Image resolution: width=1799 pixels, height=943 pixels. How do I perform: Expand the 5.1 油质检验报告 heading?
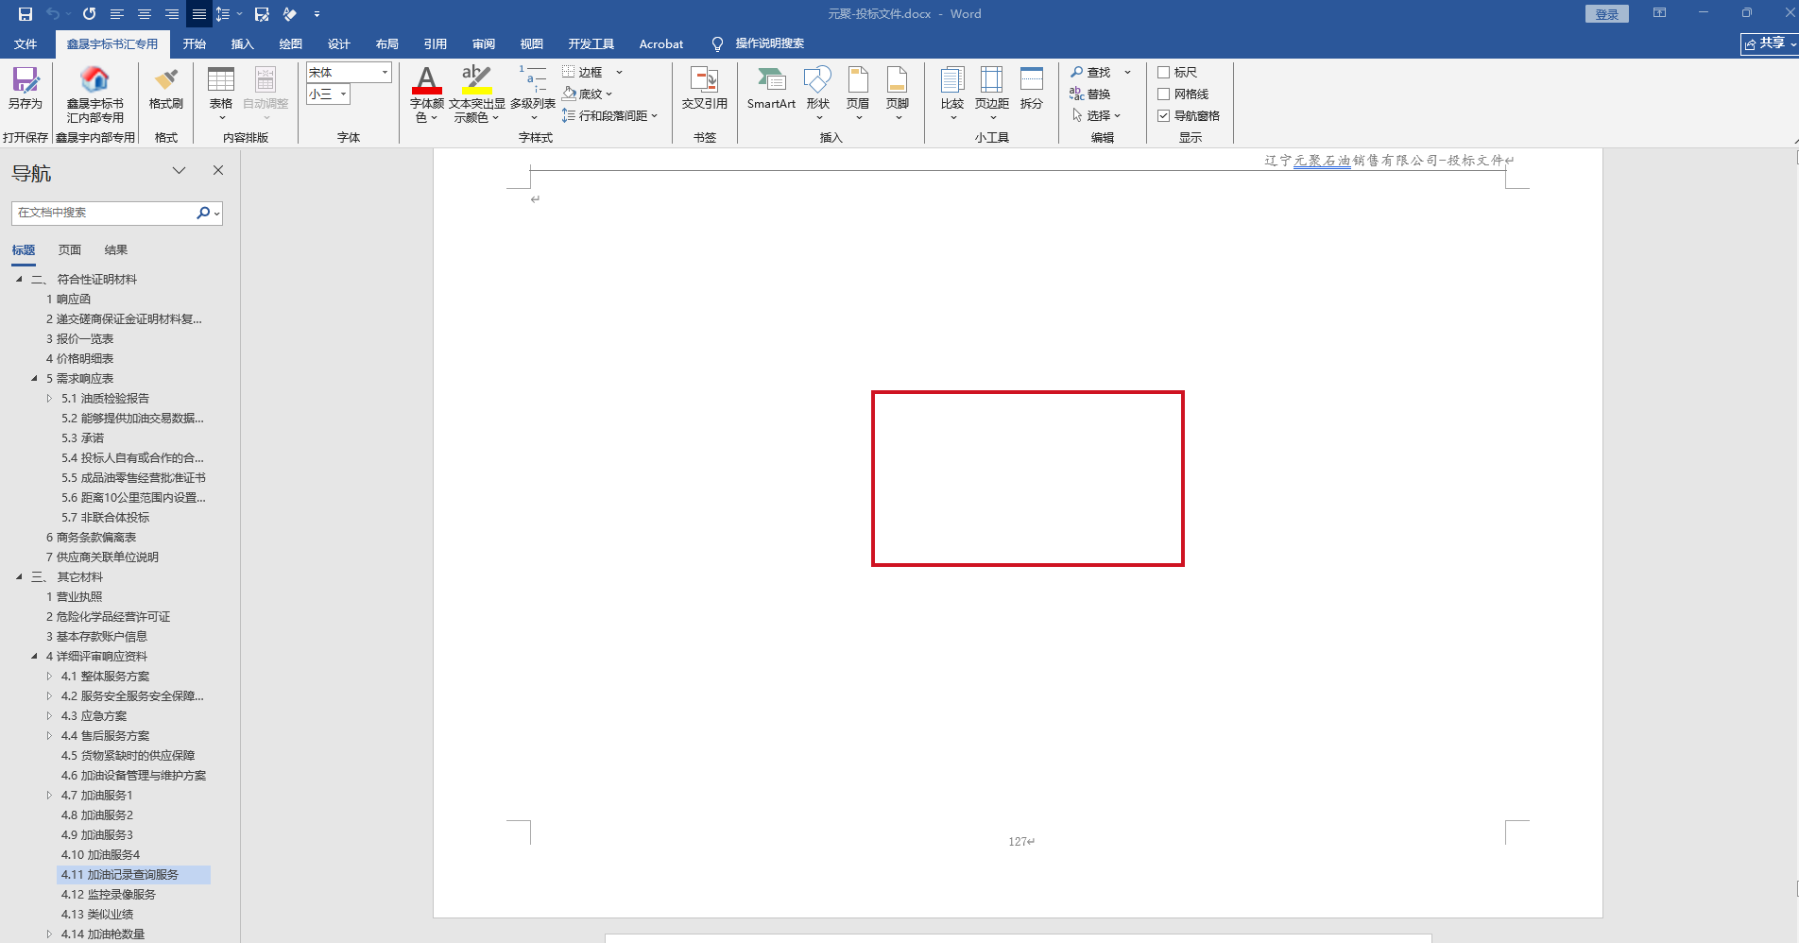coord(49,399)
